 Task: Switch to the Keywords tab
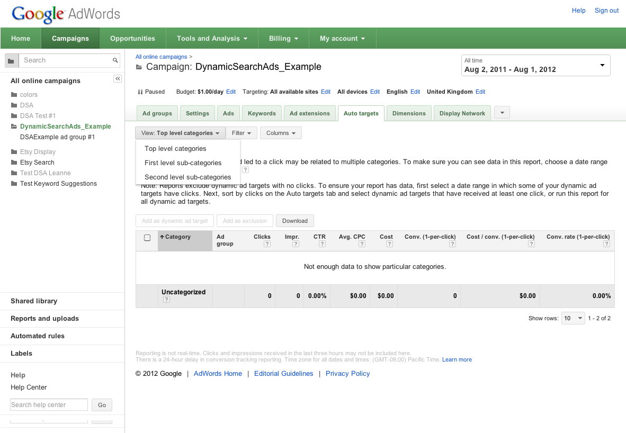[262, 113]
